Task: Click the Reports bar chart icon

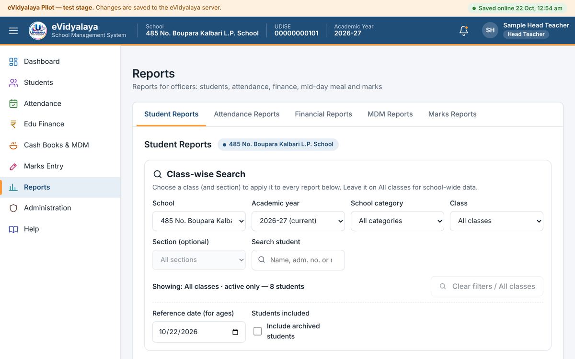Action: coord(13,188)
